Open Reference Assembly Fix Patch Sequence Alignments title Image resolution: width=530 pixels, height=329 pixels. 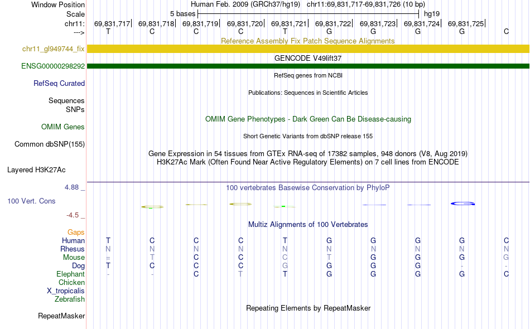tap(307, 41)
